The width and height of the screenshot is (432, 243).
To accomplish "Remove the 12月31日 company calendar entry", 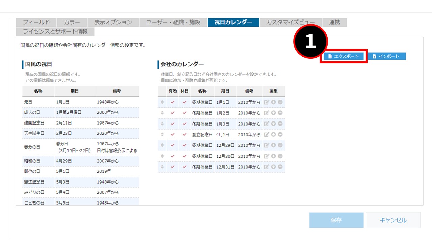I will (280, 167).
